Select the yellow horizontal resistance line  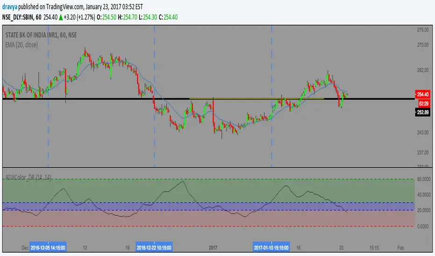[257, 99]
